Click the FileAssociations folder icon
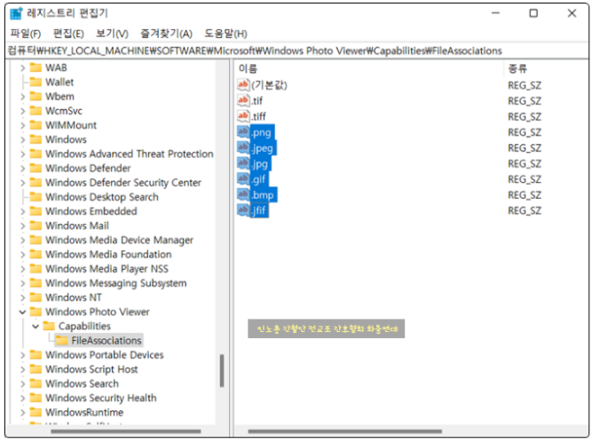 click(x=62, y=340)
